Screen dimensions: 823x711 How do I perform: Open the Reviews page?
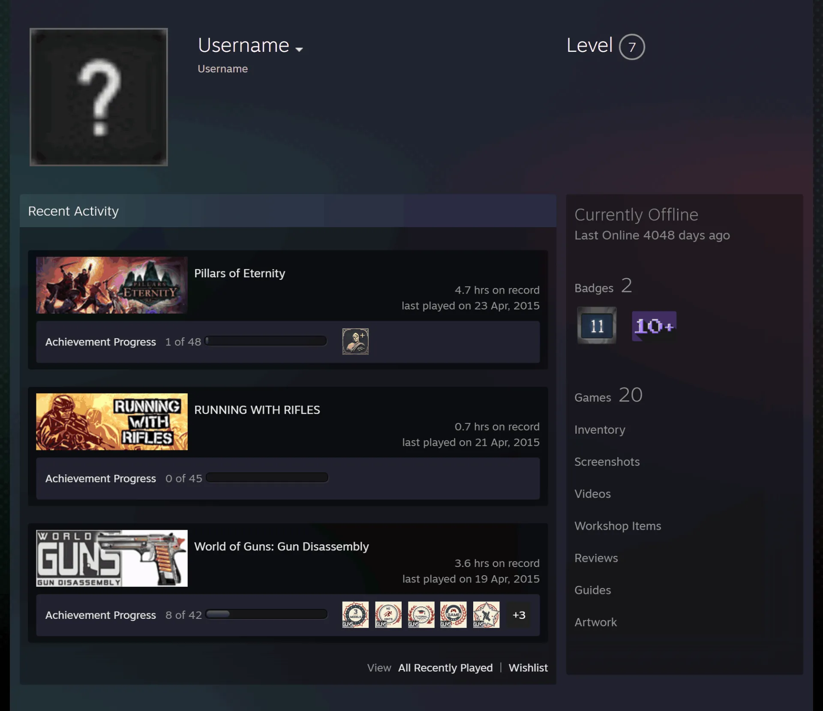coord(596,558)
